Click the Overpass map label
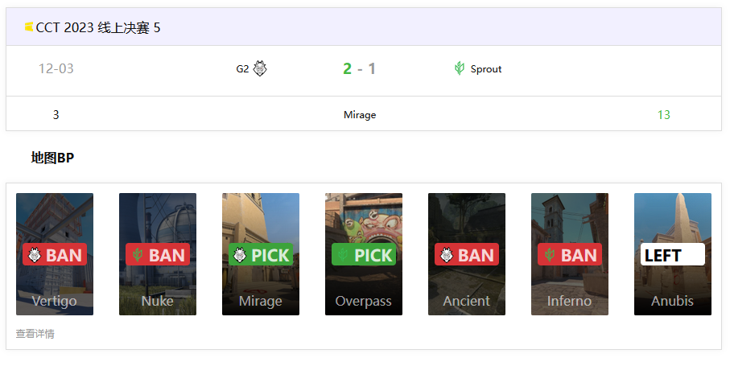Viewport: 730px width, 366px height. pyautogui.click(x=364, y=301)
